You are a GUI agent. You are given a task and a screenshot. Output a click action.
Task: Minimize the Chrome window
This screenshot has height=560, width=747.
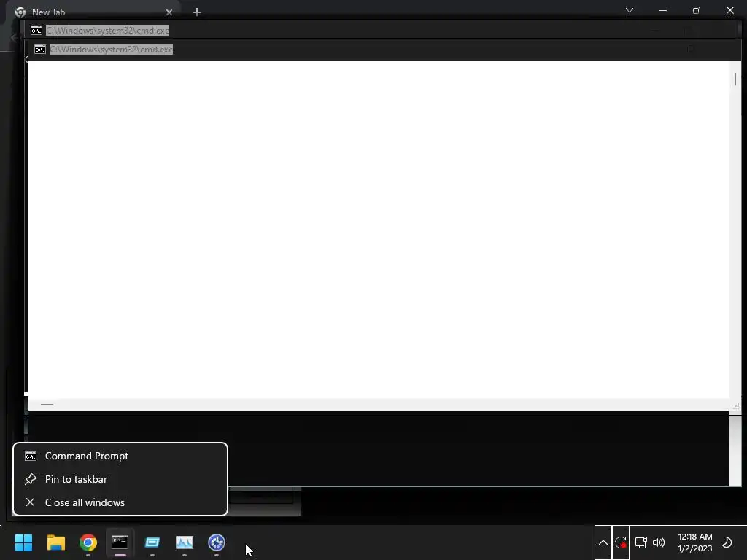(663, 10)
